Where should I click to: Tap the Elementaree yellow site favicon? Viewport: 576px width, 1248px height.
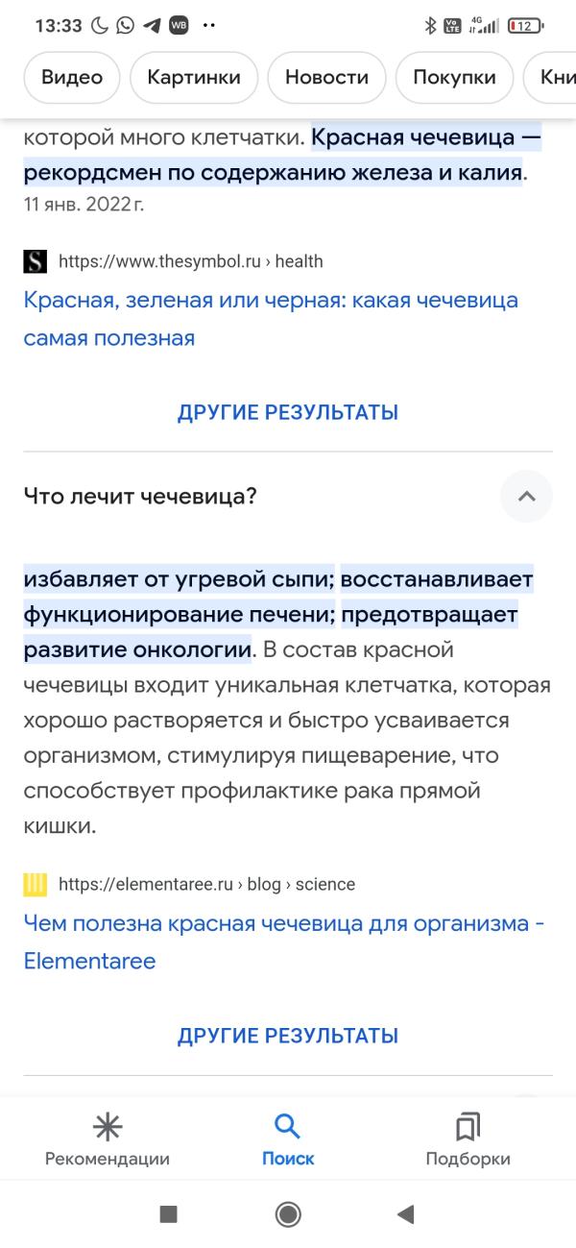point(36,884)
